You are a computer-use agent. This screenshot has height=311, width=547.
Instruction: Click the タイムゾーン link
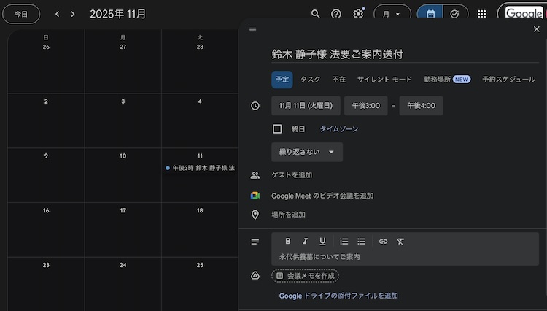(339, 129)
